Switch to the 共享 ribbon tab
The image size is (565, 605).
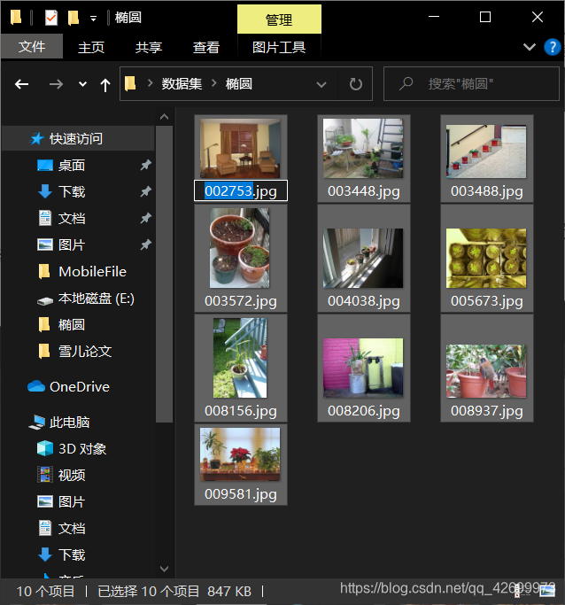149,47
